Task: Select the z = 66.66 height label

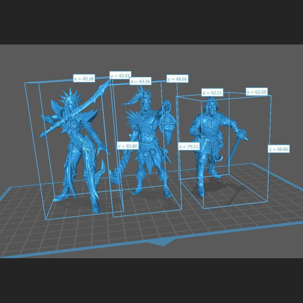Action: click(x=279, y=149)
